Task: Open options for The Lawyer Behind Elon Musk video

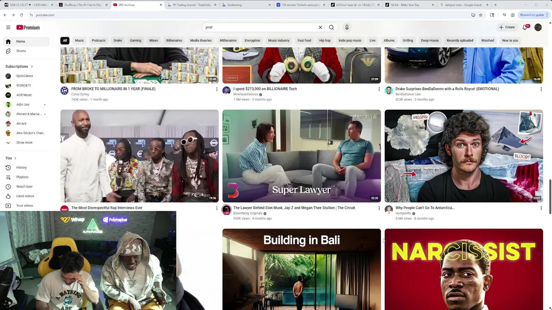Action: [x=379, y=208]
